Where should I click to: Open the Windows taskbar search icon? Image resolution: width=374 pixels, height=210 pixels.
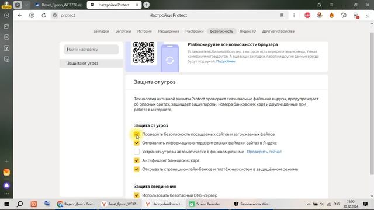pos(20,204)
